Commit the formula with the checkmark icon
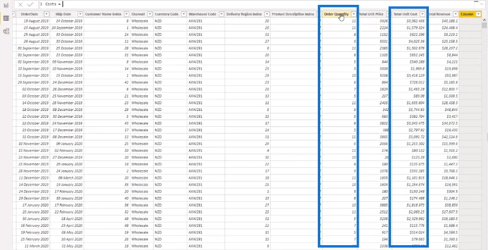This screenshot has width=488, height=250. click(30, 4)
